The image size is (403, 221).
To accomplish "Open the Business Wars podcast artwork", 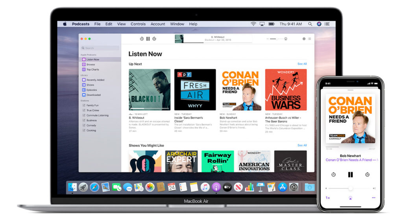I will (x=286, y=90).
